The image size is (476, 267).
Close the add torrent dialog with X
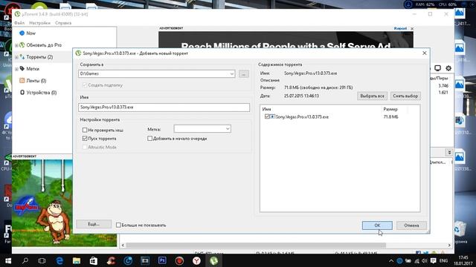[425, 53]
